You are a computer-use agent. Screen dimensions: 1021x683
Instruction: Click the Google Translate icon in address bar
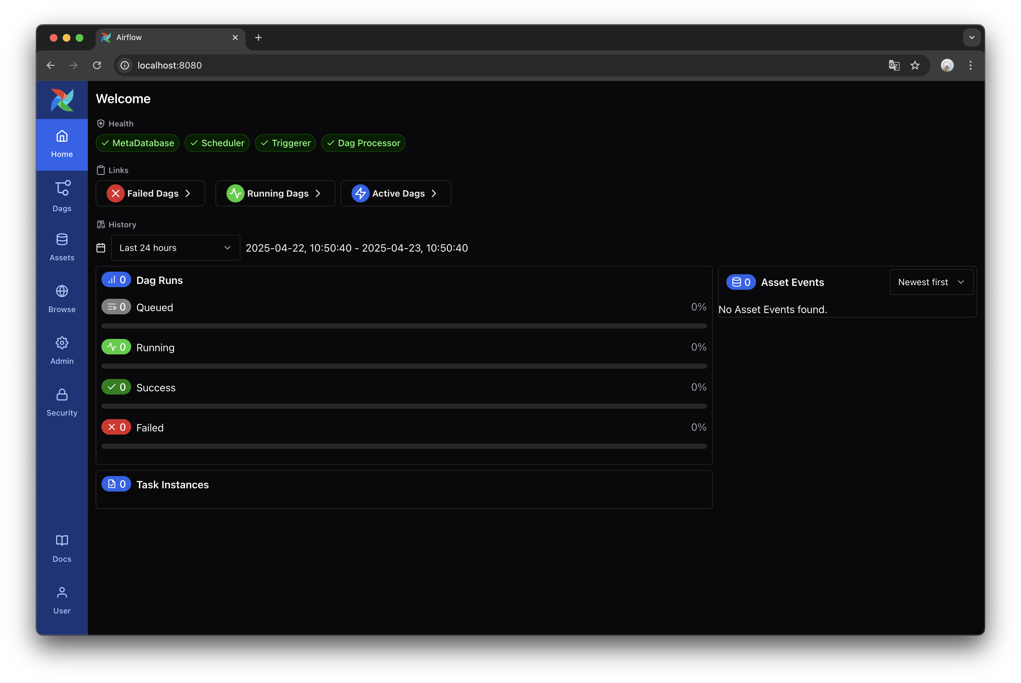click(894, 65)
